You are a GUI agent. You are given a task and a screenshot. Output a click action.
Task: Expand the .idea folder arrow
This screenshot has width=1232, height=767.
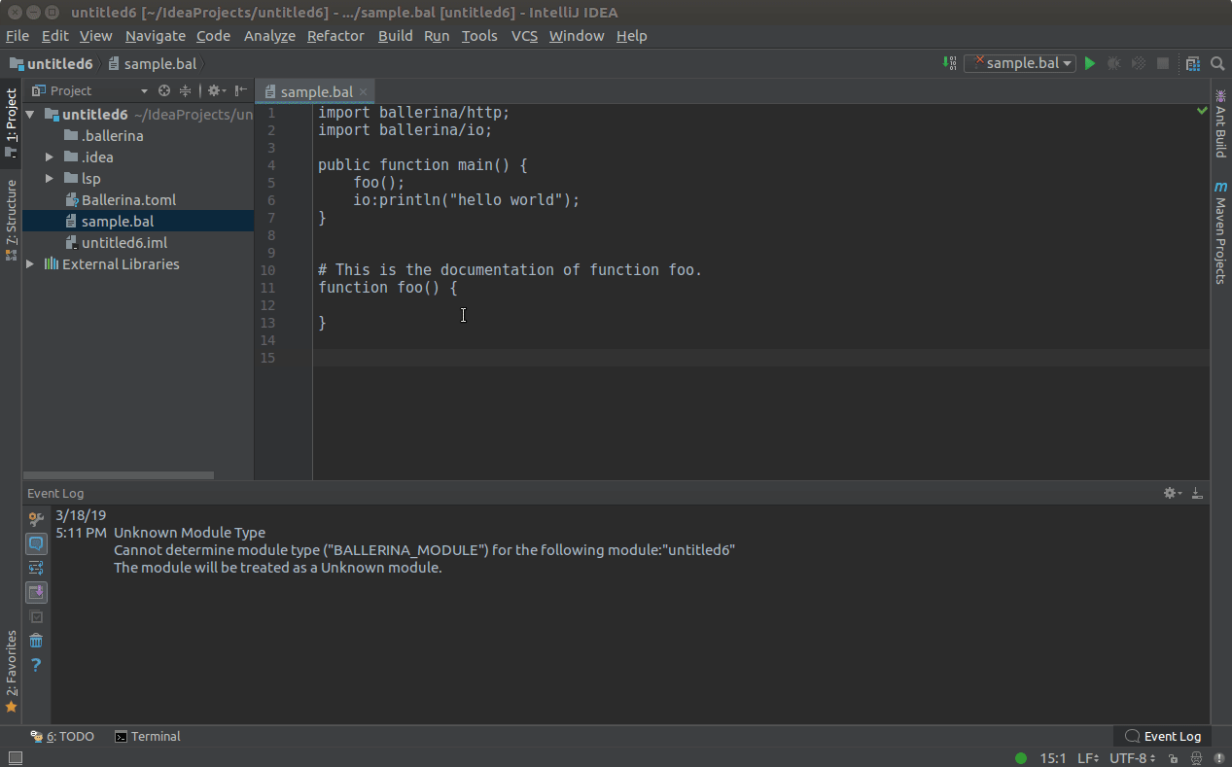50,157
